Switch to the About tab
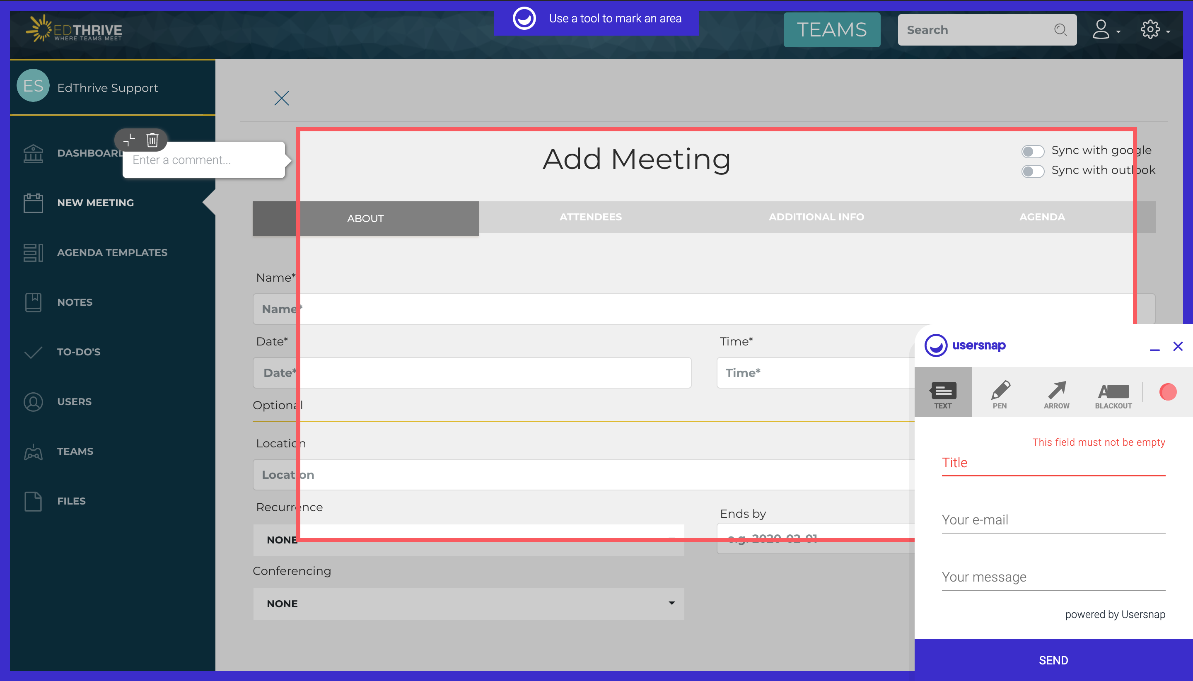 365,218
